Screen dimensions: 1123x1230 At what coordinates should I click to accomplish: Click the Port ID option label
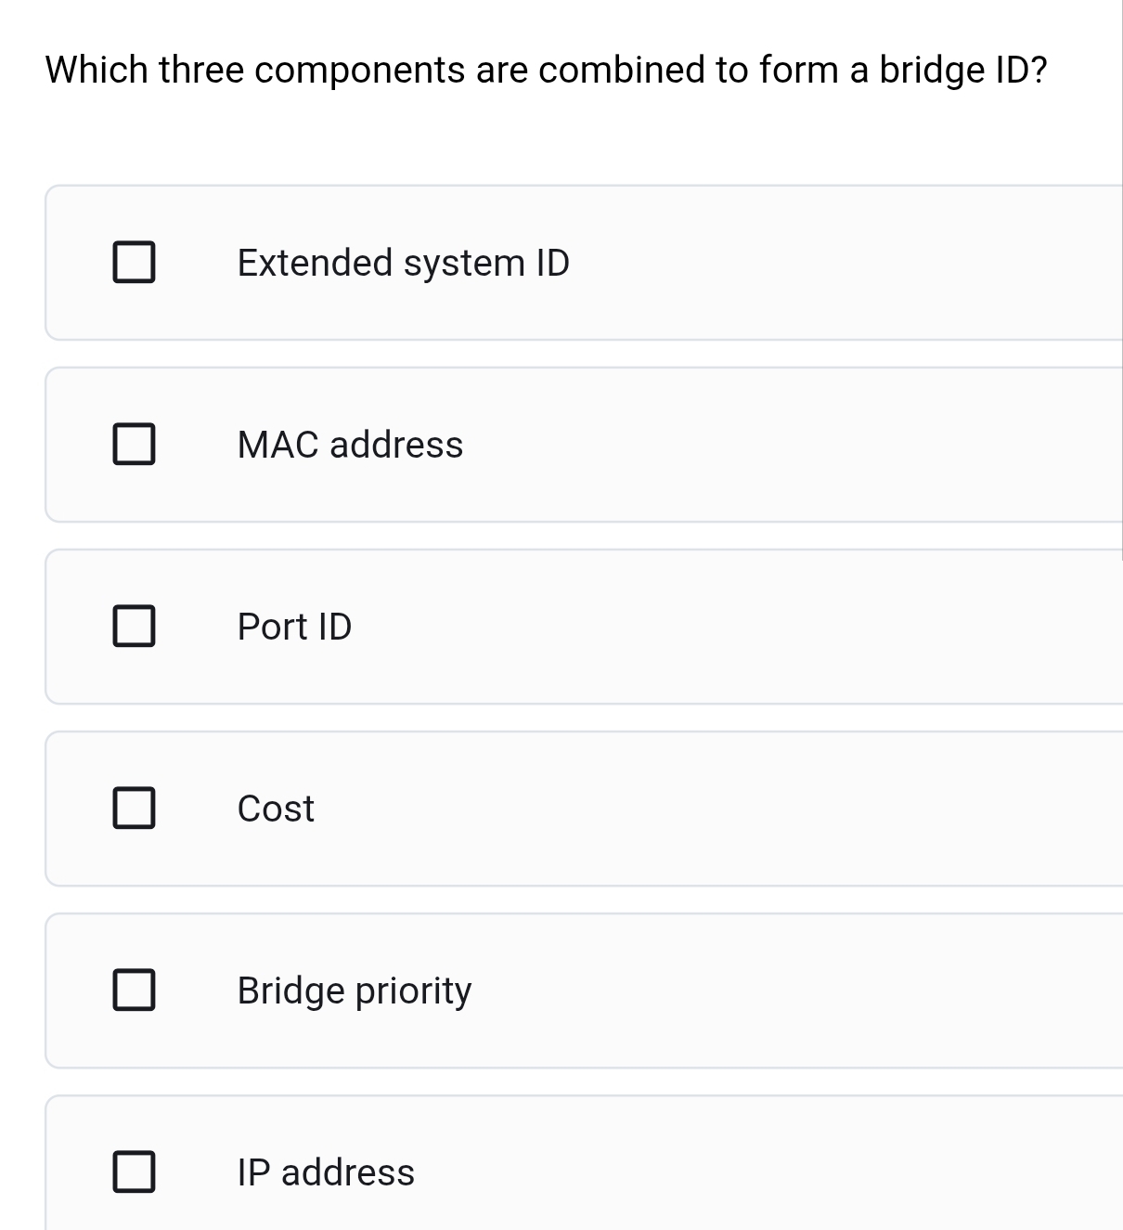pos(294,627)
